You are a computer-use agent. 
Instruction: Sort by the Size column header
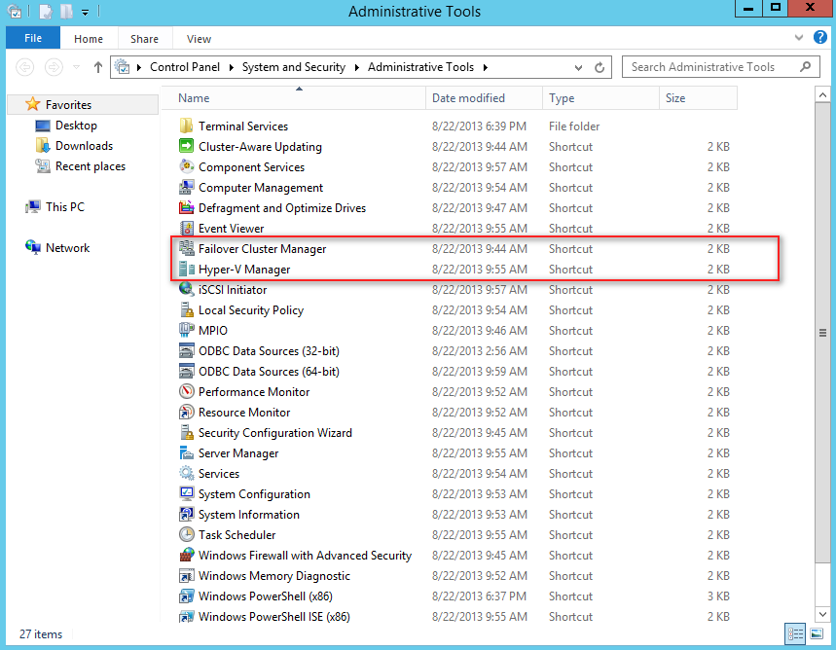699,98
